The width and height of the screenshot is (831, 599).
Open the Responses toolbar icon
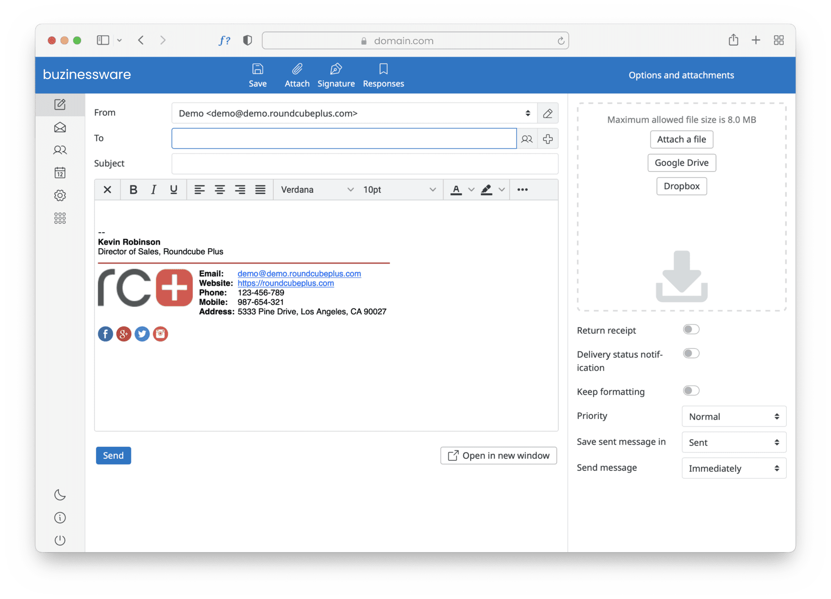(383, 74)
